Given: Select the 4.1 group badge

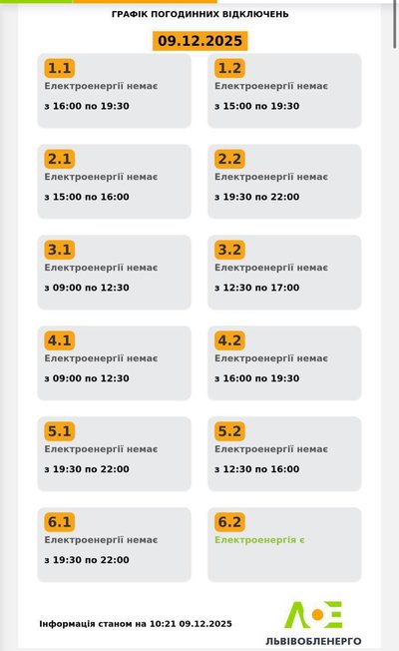Looking at the screenshot, I should pyautogui.click(x=59, y=340).
